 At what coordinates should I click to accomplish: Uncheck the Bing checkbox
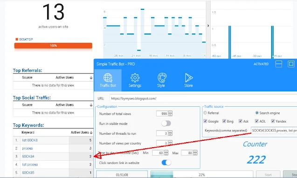click(224, 121)
